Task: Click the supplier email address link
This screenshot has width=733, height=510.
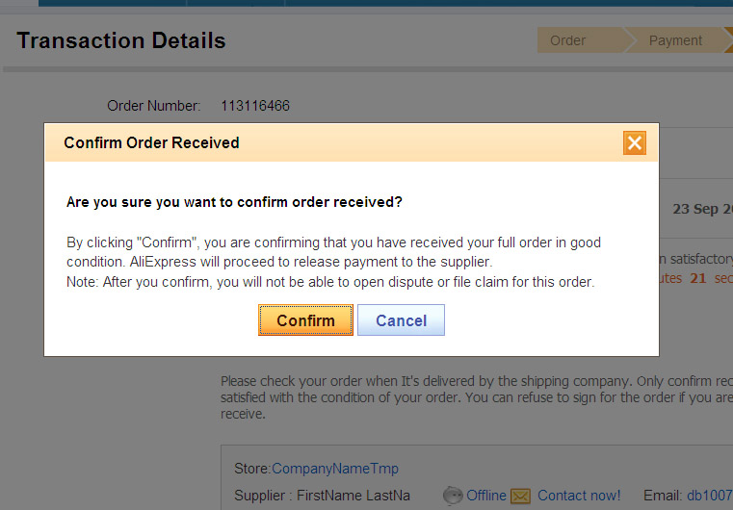Action: [709, 496]
